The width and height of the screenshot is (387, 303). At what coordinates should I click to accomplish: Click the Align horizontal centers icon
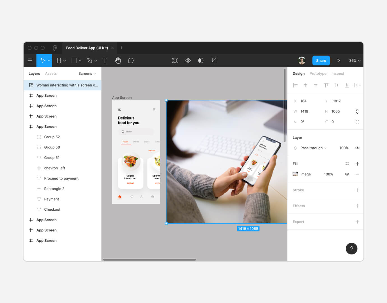(x=306, y=85)
